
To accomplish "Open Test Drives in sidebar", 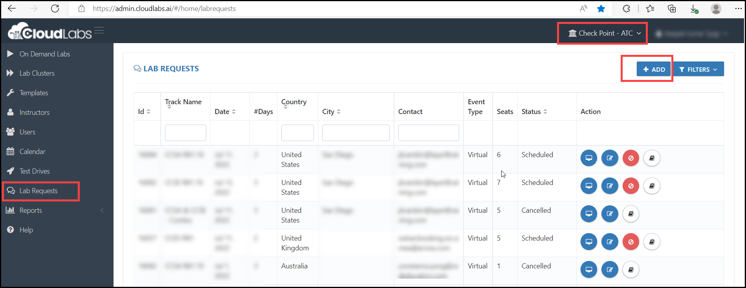I will tap(35, 171).
